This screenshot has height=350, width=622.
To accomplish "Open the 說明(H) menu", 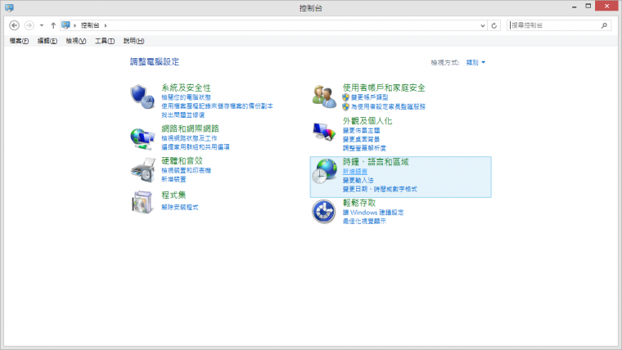I will pyautogui.click(x=133, y=41).
